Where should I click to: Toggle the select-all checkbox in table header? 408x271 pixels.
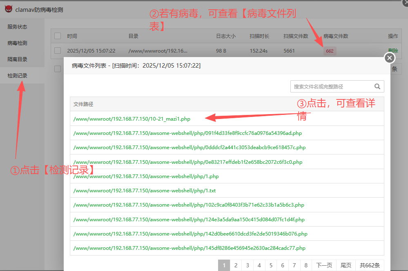point(58,36)
